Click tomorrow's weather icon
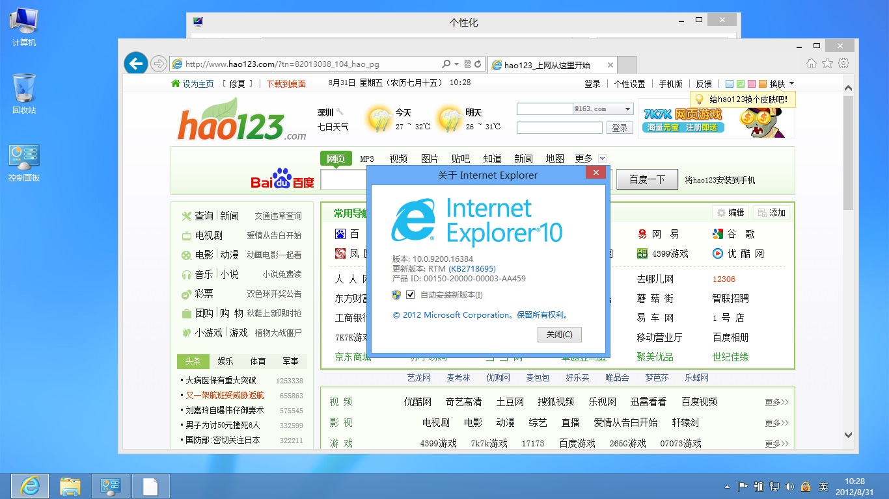Viewport: 889px width, 499px height. (450, 120)
